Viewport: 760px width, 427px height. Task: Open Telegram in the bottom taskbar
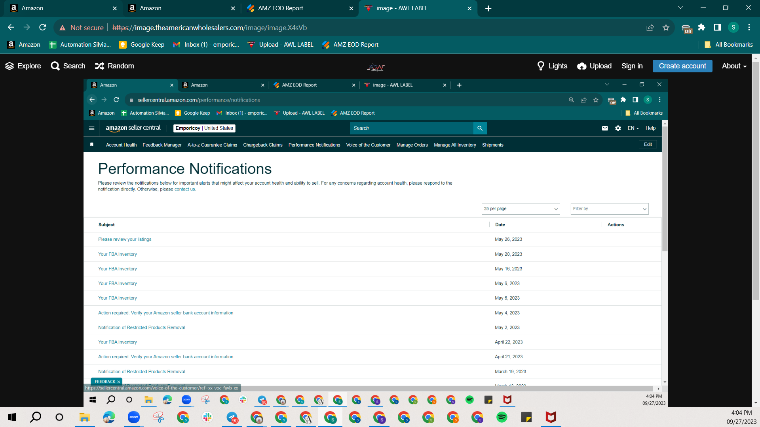232,417
